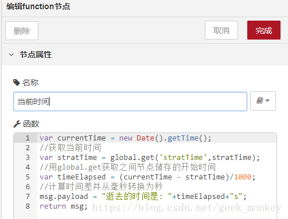288x219 pixels.
Task: Click the comment //获取当前时间 on line 2
Action: (70, 148)
